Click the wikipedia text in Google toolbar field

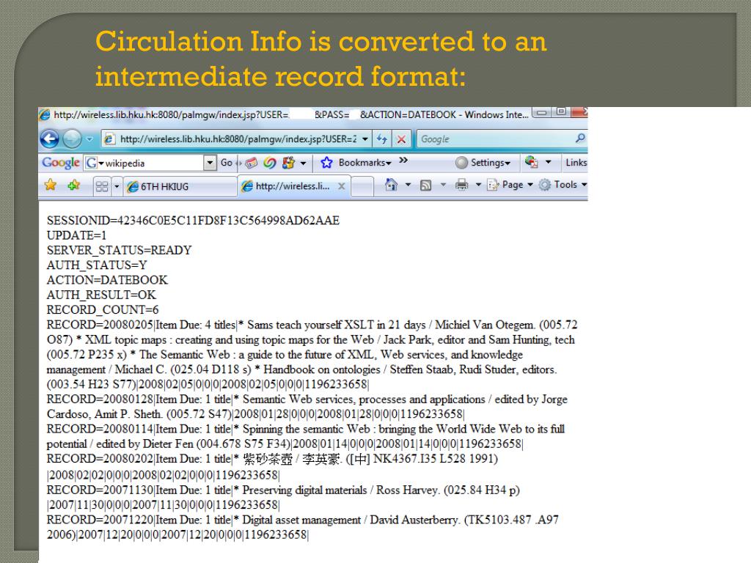click(125, 163)
